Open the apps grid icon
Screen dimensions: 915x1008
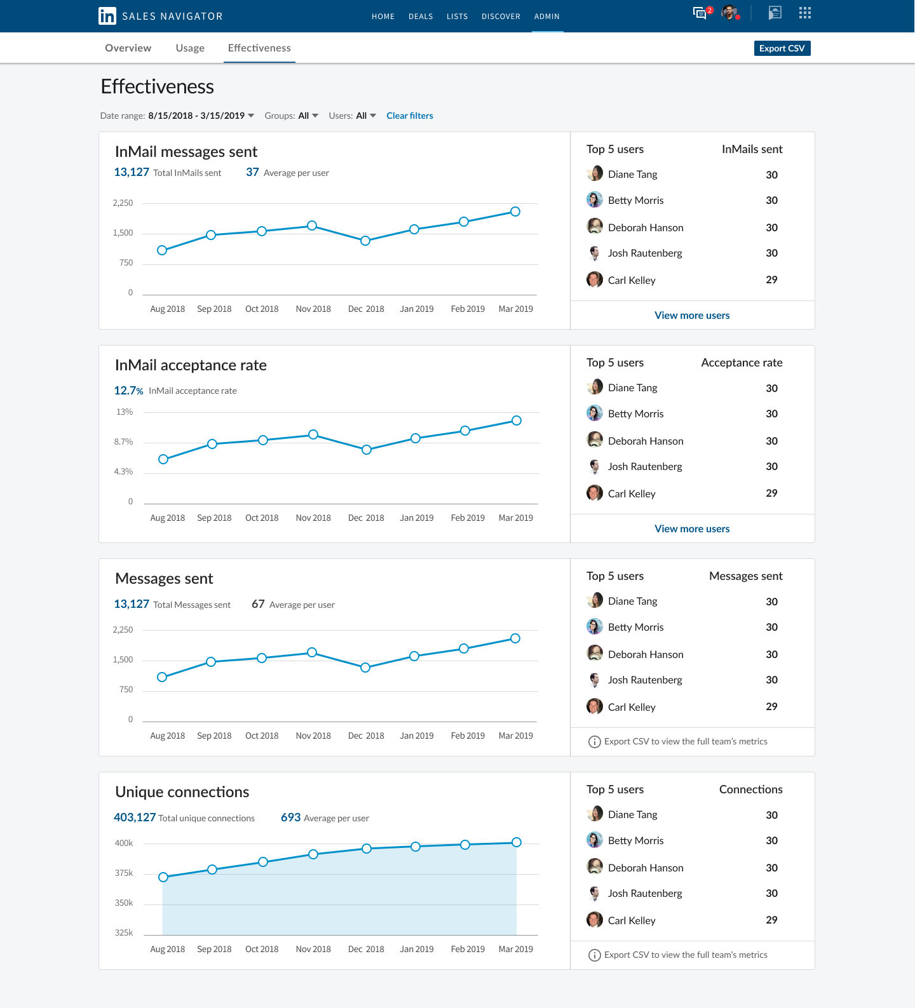click(805, 13)
